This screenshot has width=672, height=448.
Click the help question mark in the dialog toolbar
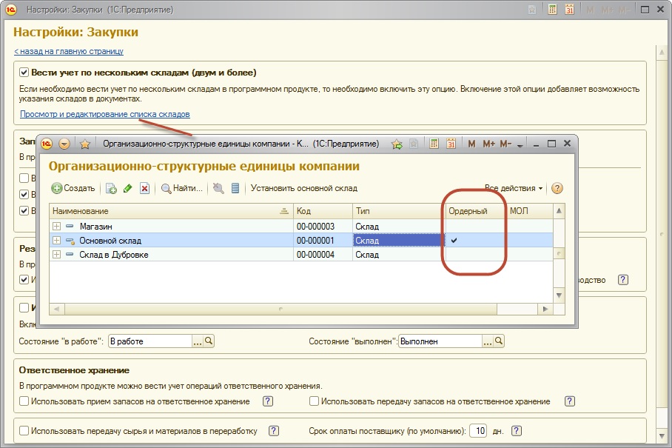(x=557, y=188)
